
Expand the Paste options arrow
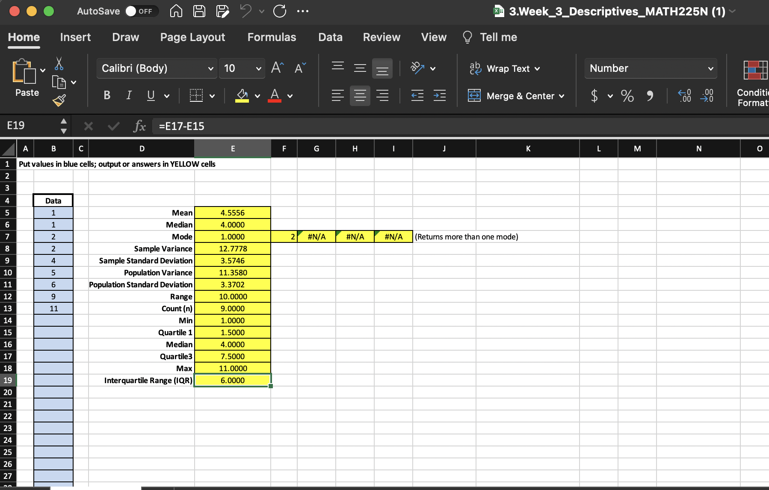[x=43, y=71]
